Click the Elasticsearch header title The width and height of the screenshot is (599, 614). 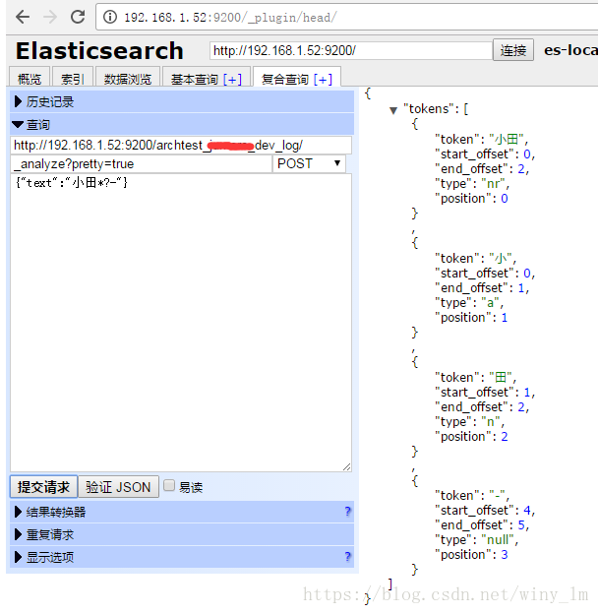99,51
